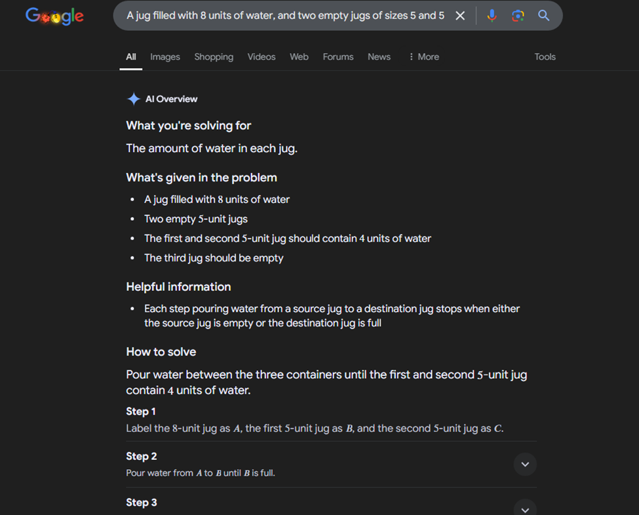Click the Google logo

click(x=54, y=16)
